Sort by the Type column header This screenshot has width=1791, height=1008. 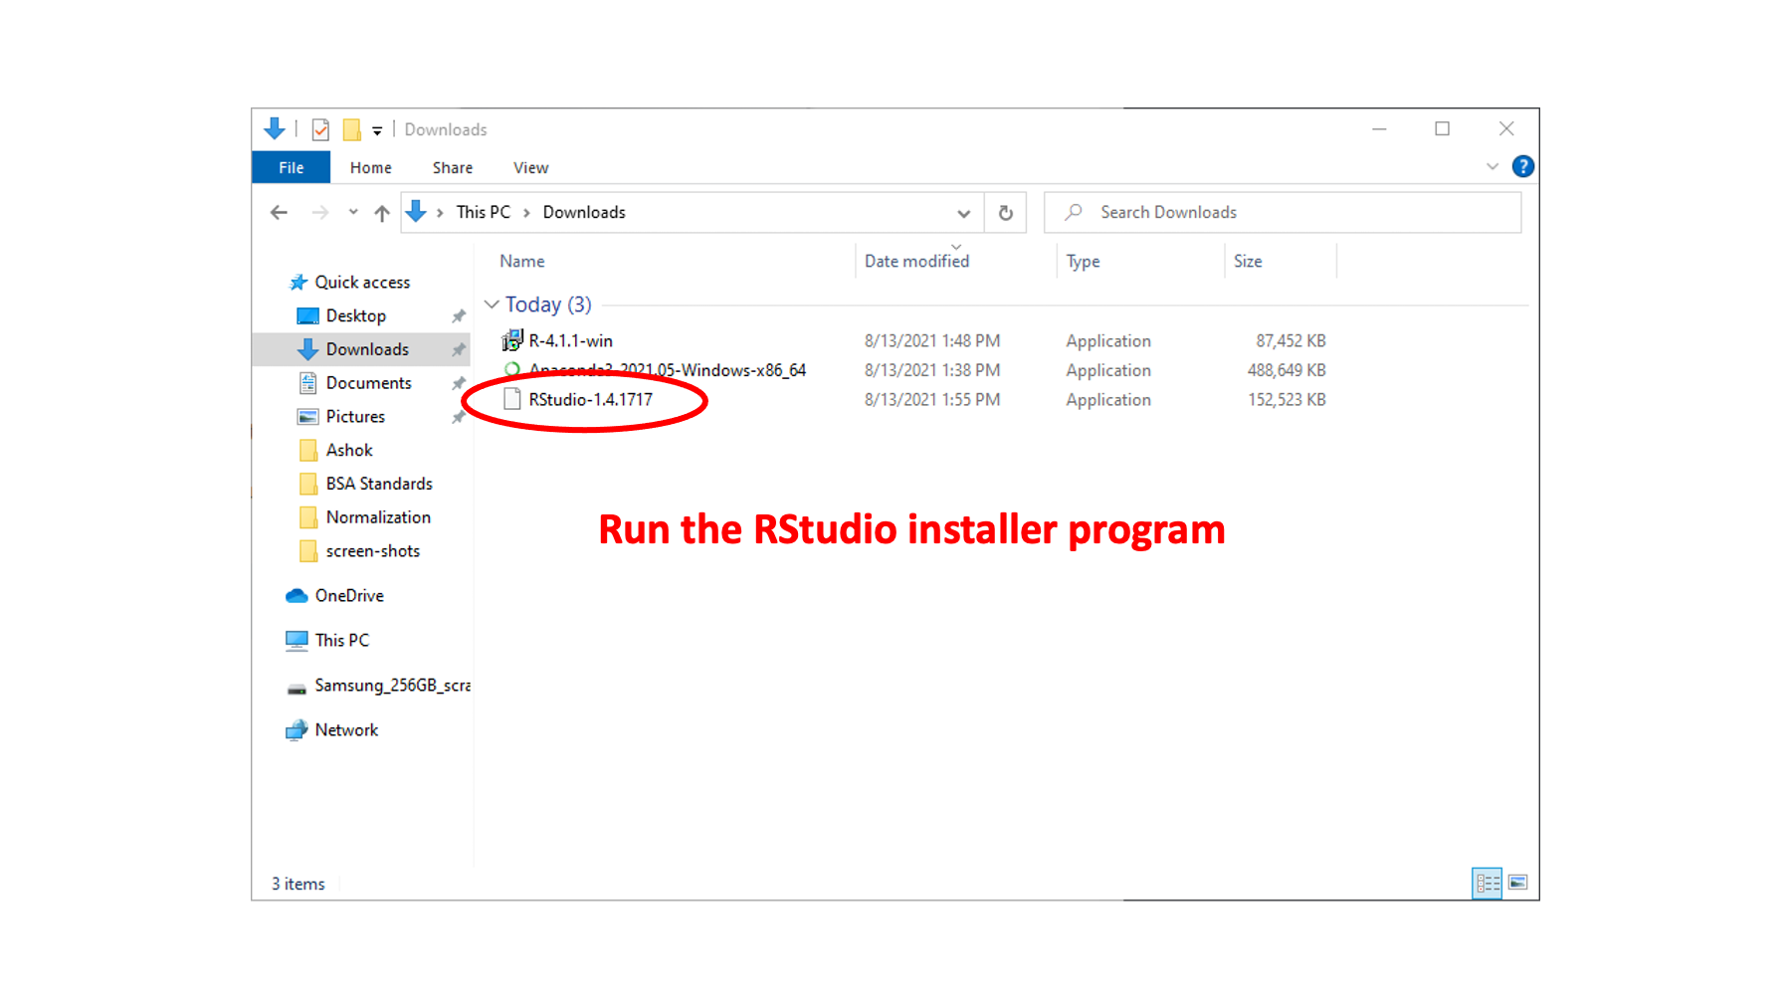pos(1083,261)
